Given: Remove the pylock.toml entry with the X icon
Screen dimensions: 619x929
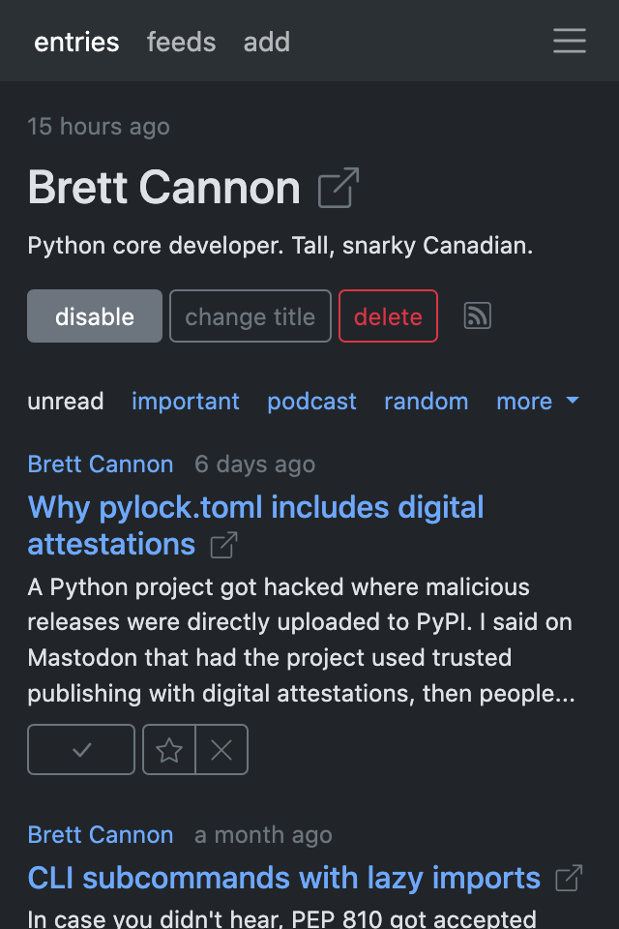Looking at the screenshot, I should tap(221, 749).
